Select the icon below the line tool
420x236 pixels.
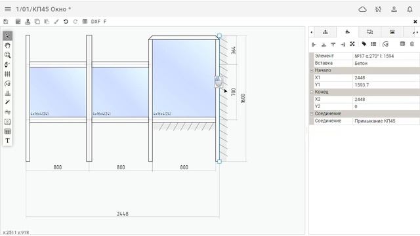point(7,112)
